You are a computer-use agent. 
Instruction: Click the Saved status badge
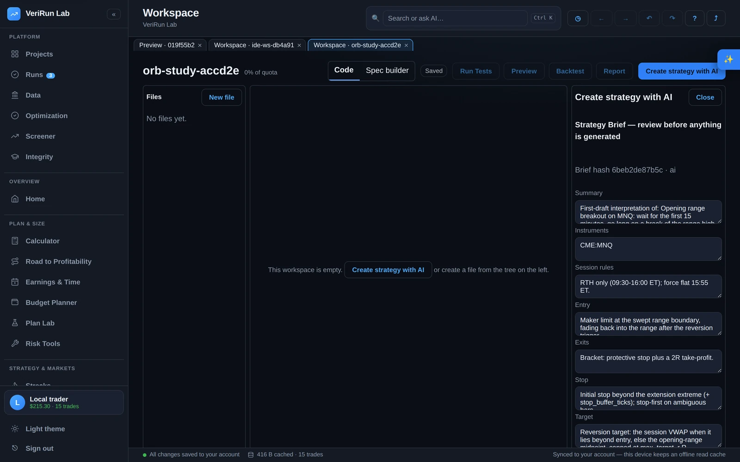pos(434,71)
